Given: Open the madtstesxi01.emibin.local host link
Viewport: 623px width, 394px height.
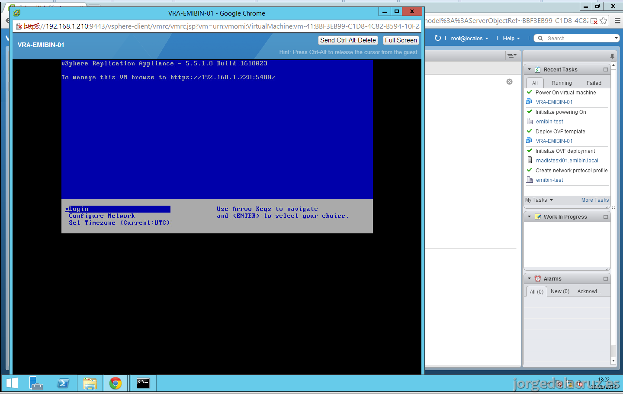Looking at the screenshot, I should click(567, 161).
